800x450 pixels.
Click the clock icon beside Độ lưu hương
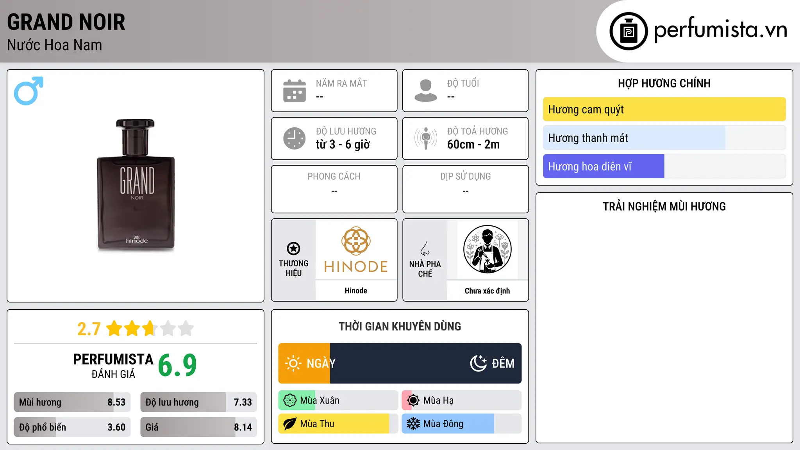pyautogui.click(x=295, y=138)
